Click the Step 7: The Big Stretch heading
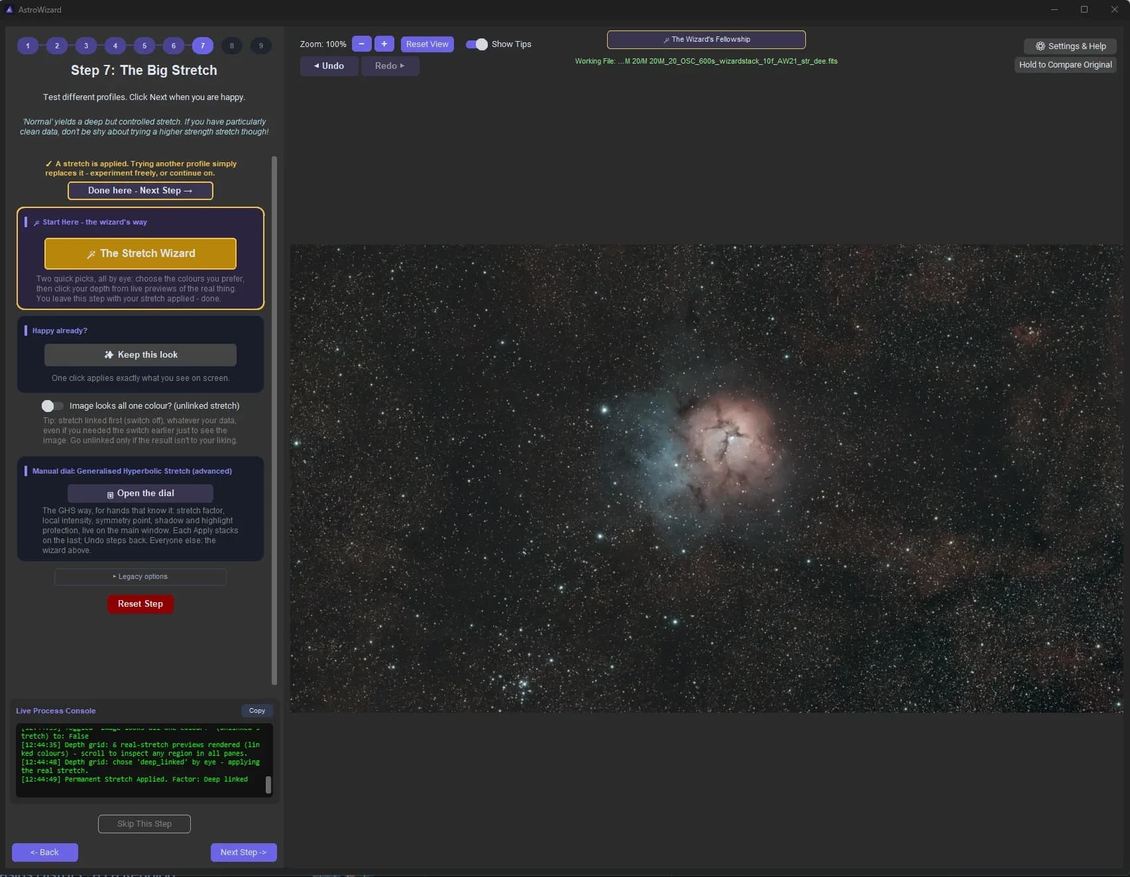Image resolution: width=1130 pixels, height=877 pixels. point(144,70)
